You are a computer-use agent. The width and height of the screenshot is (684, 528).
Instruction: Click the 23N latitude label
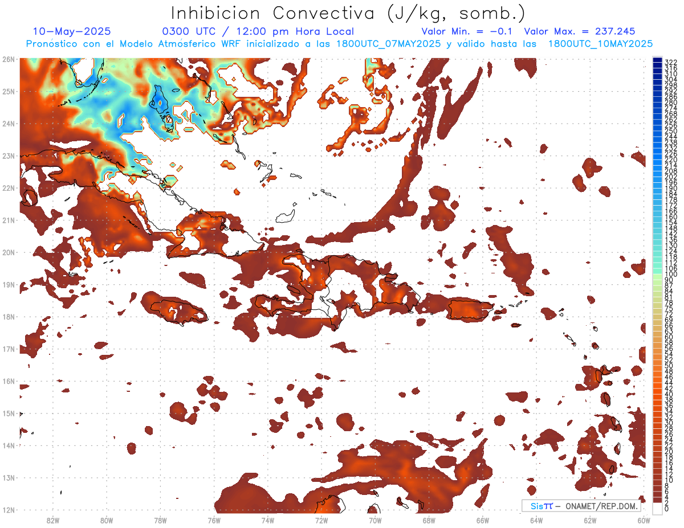[x=8, y=155]
